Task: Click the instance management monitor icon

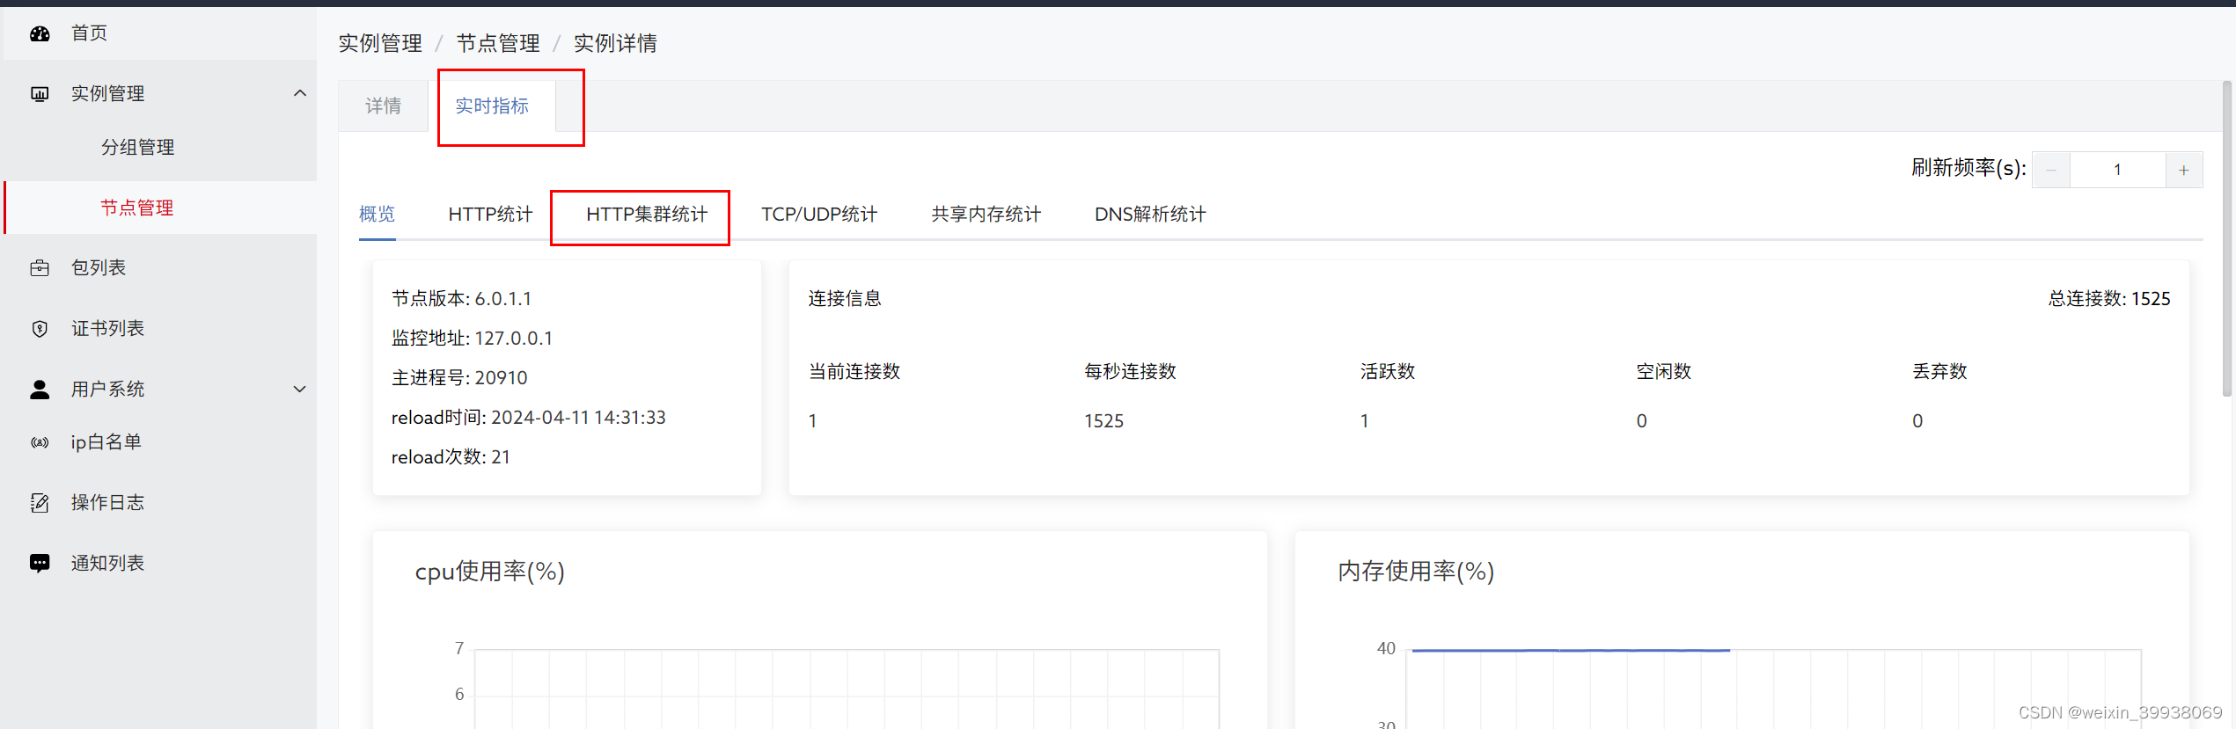Action: coord(40,93)
